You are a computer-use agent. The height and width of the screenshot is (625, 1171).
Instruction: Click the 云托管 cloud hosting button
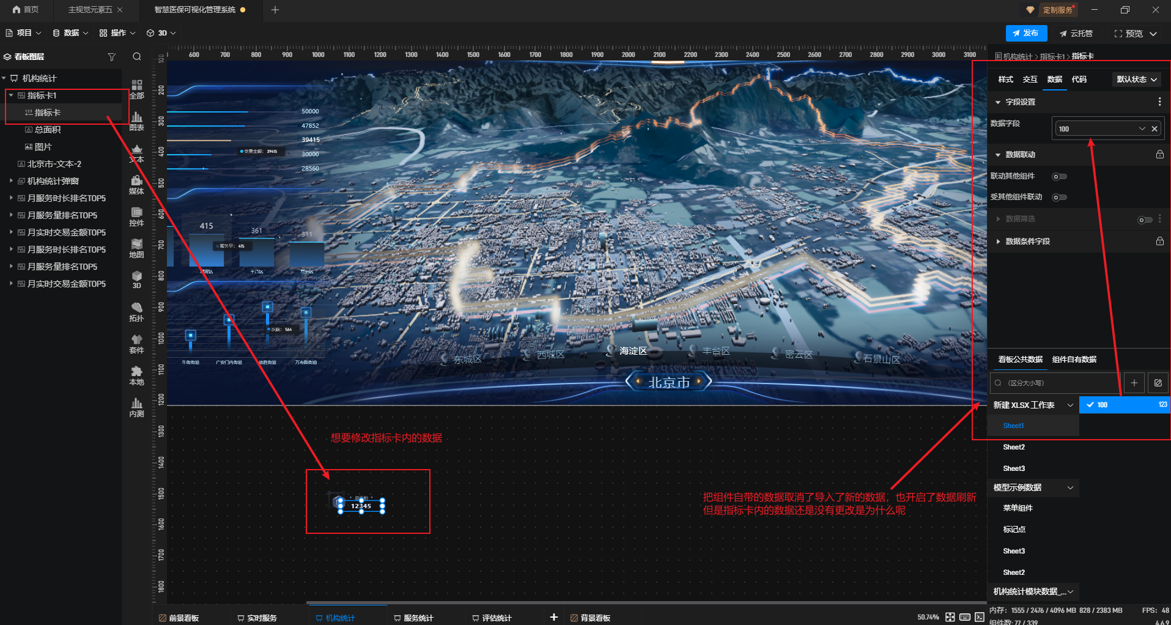(x=1076, y=34)
